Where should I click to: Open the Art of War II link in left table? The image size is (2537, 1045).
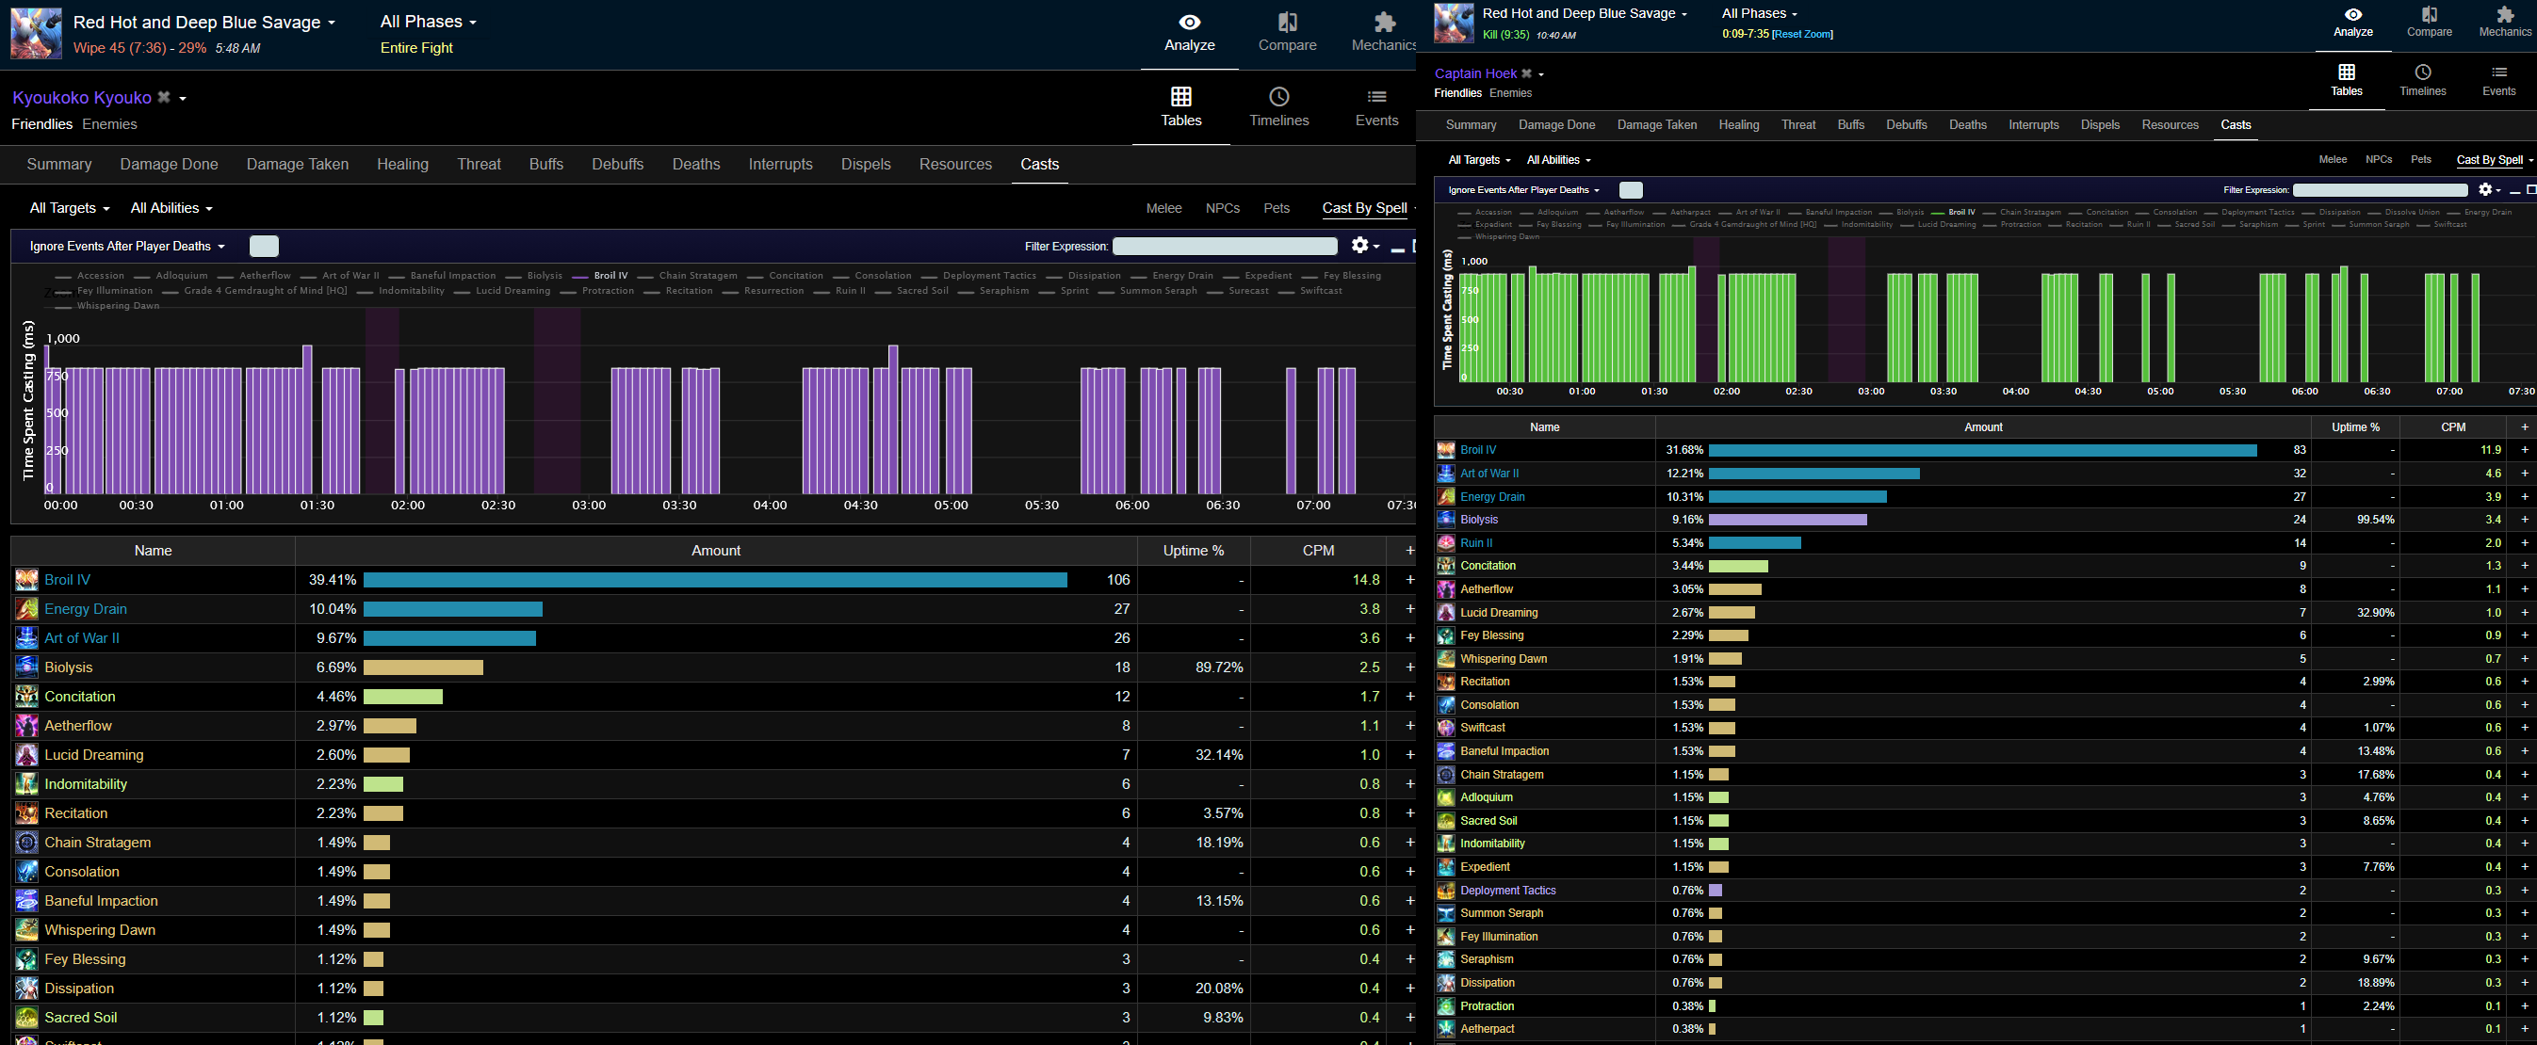tap(82, 637)
